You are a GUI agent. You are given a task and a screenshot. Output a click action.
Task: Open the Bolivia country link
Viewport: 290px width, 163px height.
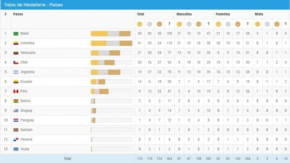[x=25, y=101]
